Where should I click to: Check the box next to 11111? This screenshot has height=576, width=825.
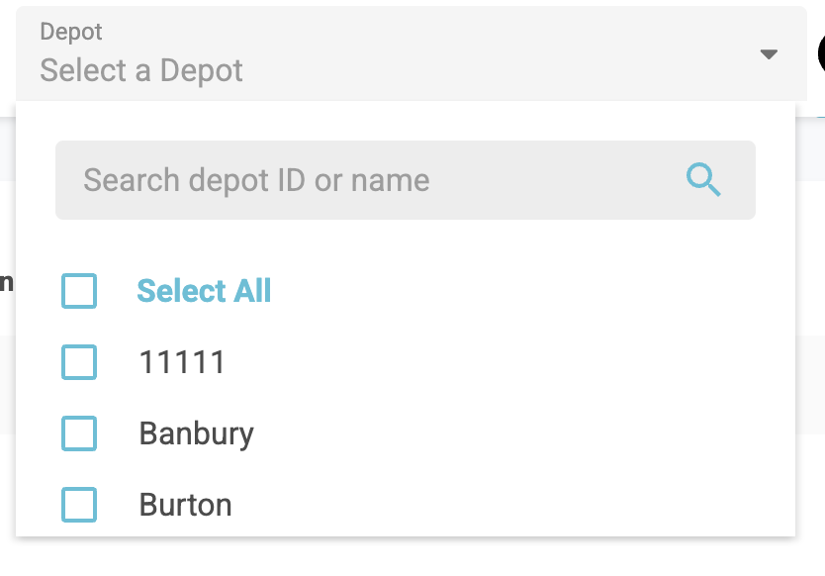(79, 362)
